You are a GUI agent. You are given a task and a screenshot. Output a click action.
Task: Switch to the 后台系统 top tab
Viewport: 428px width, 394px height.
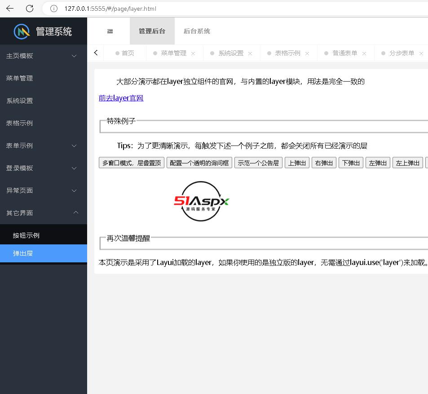[x=197, y=31]
